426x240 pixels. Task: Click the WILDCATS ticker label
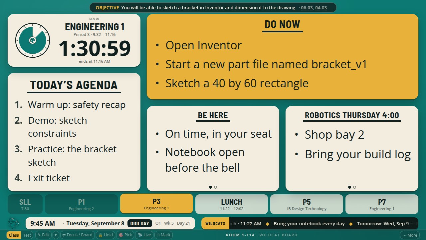215,223
